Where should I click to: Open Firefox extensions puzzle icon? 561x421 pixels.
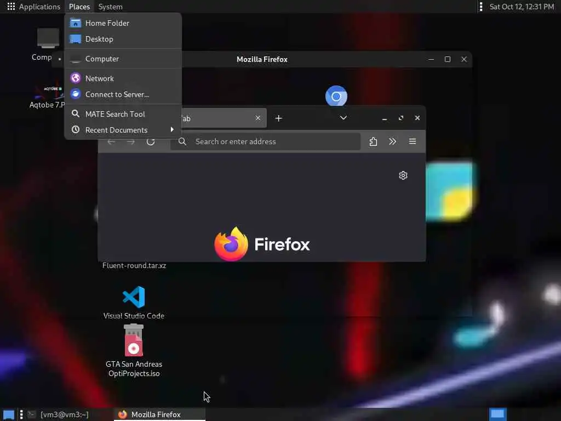[x=373, y=142]
